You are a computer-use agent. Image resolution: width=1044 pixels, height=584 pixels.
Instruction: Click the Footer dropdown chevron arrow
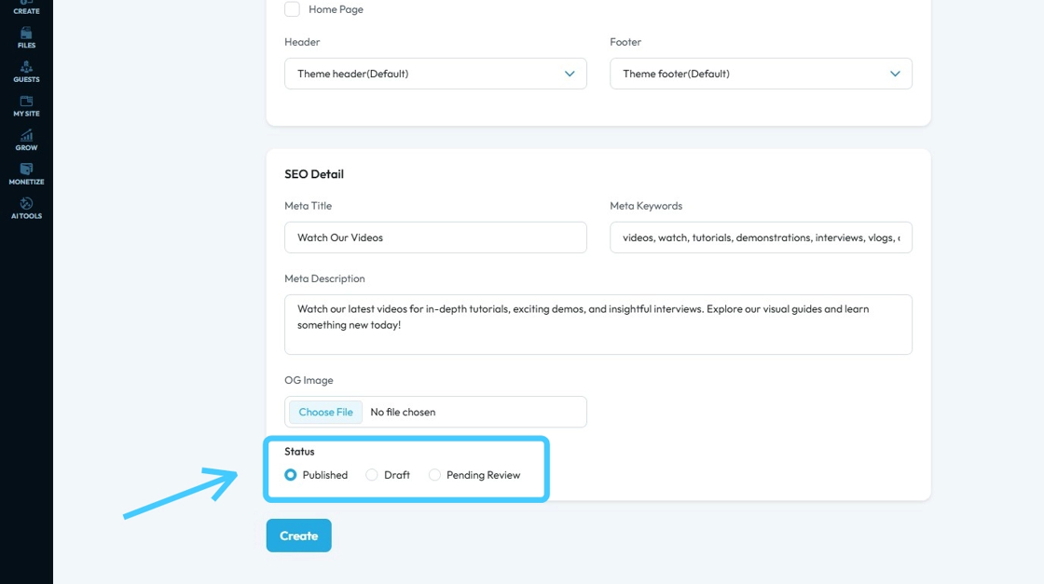tap(895, 74)
